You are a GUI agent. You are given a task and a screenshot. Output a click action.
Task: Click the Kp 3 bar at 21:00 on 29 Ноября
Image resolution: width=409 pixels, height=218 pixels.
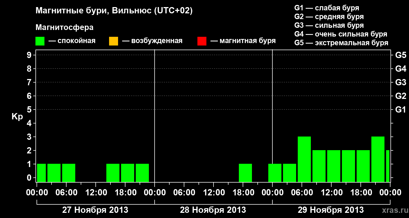click(378, 159)
